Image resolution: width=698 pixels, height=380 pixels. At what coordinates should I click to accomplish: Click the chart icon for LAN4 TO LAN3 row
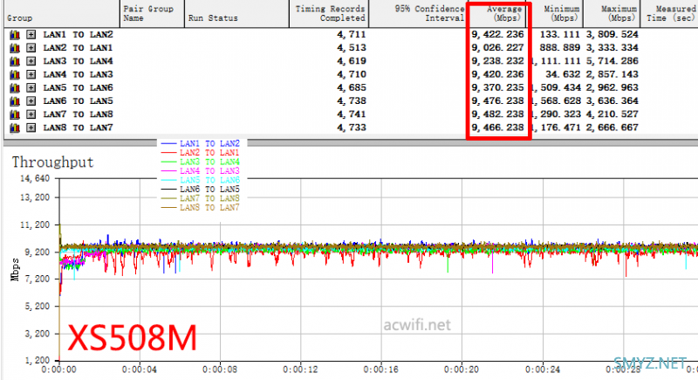click(15, 75)
